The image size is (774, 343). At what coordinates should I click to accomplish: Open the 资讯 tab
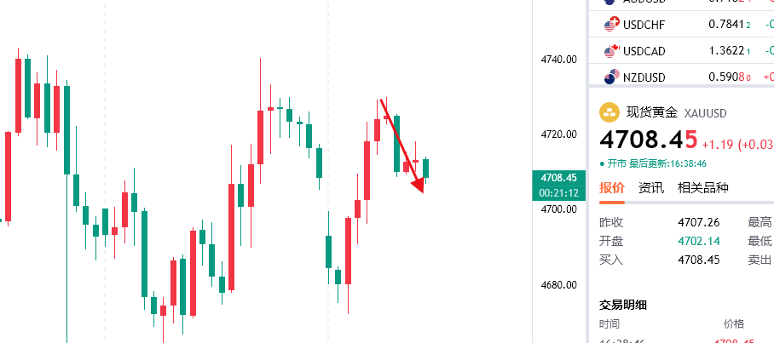click(651, 188)
